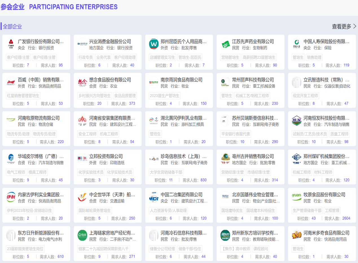Open 兴业消费金融股份公司 company link
This screenshot has height=263, width=358.
coord(110,42)
